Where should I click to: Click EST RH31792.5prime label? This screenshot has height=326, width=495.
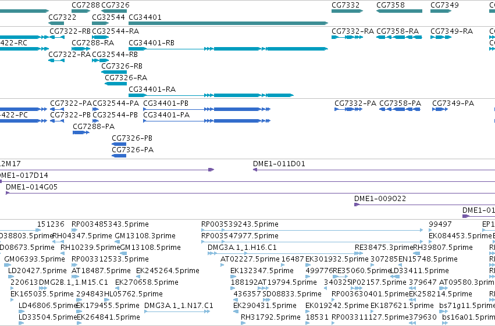pyautogui.click(x=270, y=317)
